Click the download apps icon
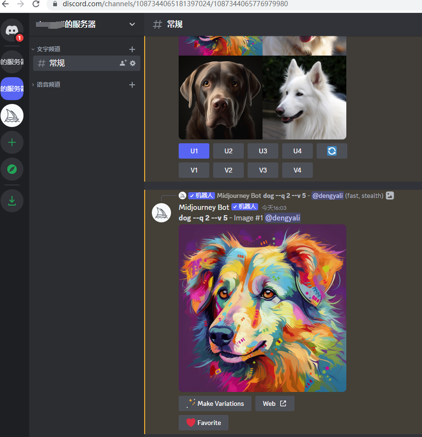The width and height of the screenshot is (422, 437). [x=12, y=200]
